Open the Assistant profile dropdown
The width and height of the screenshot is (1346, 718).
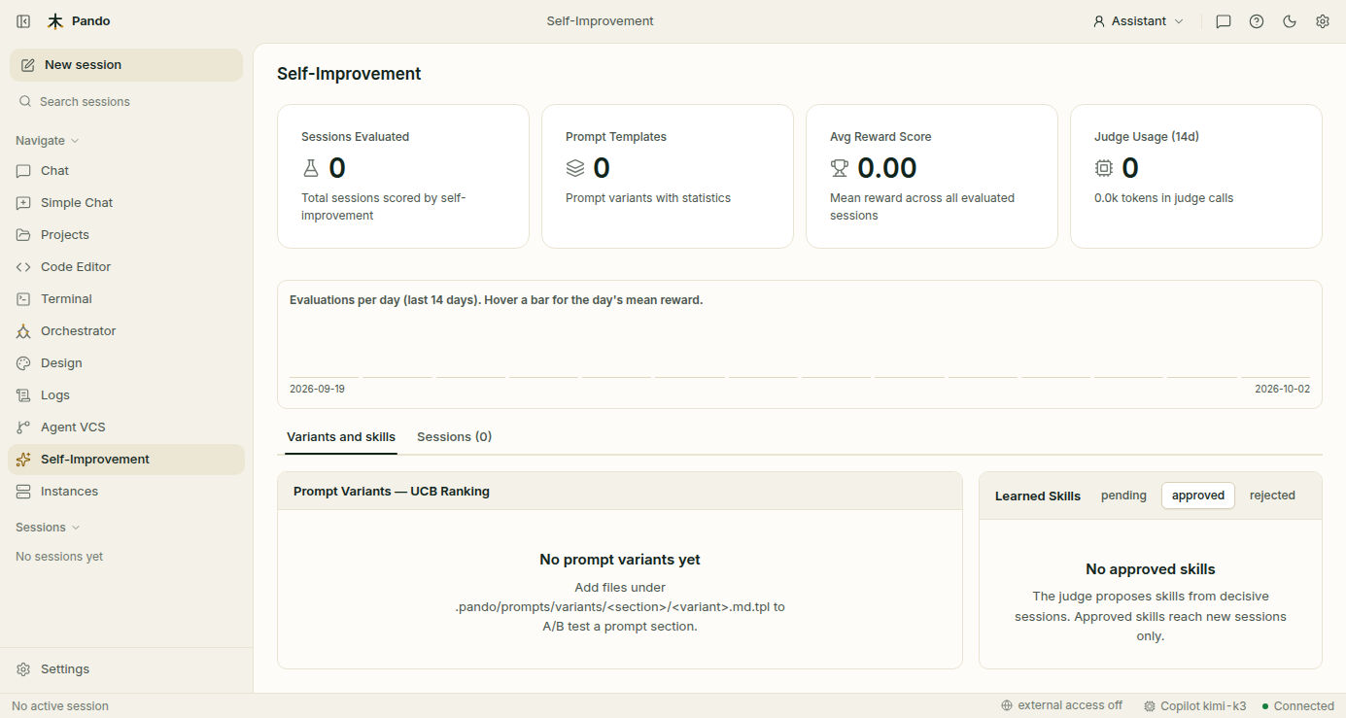point(1138,21)
